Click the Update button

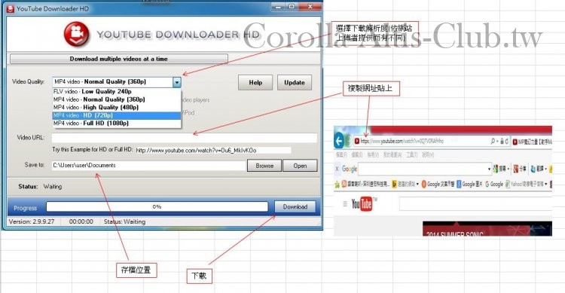(295, 83)
